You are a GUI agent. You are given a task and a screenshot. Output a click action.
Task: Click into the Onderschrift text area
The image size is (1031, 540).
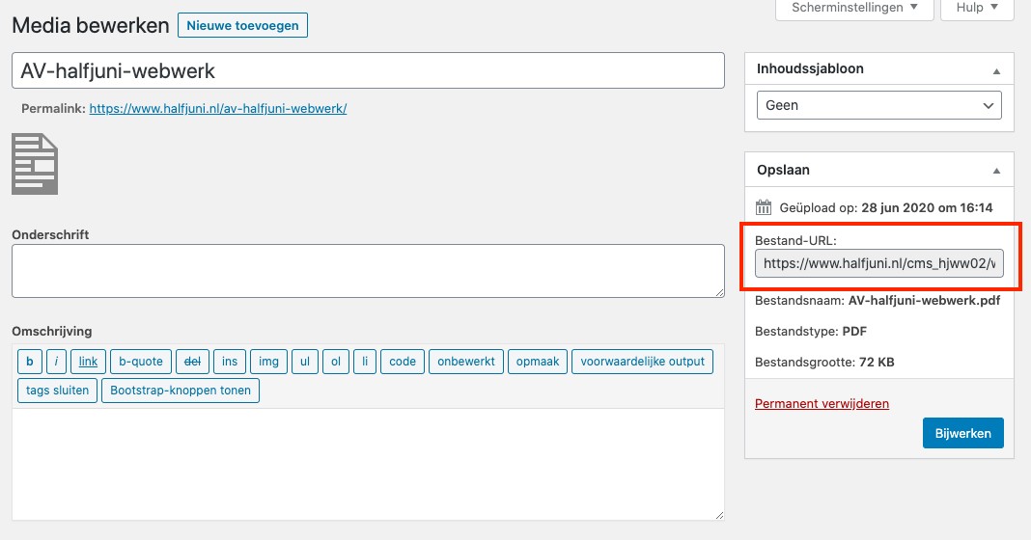click(368, 271)
